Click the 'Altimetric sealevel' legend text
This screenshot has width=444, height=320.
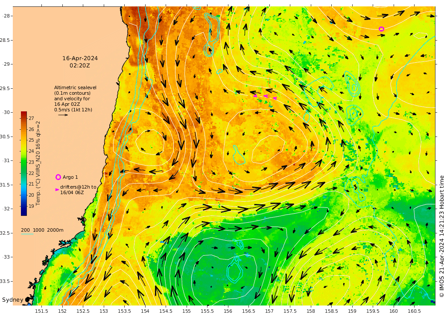(75, 88)
